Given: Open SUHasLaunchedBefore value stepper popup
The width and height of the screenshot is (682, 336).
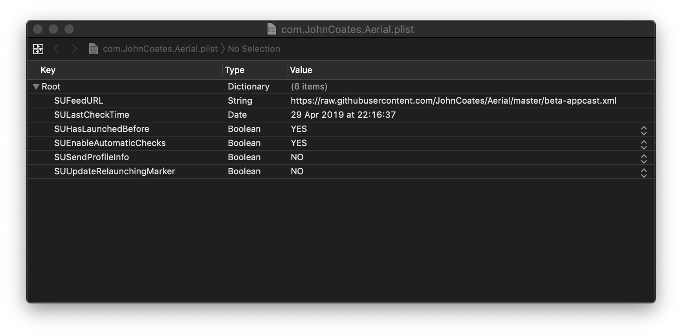Looking at the screenshot, I should tap(643, 130).
